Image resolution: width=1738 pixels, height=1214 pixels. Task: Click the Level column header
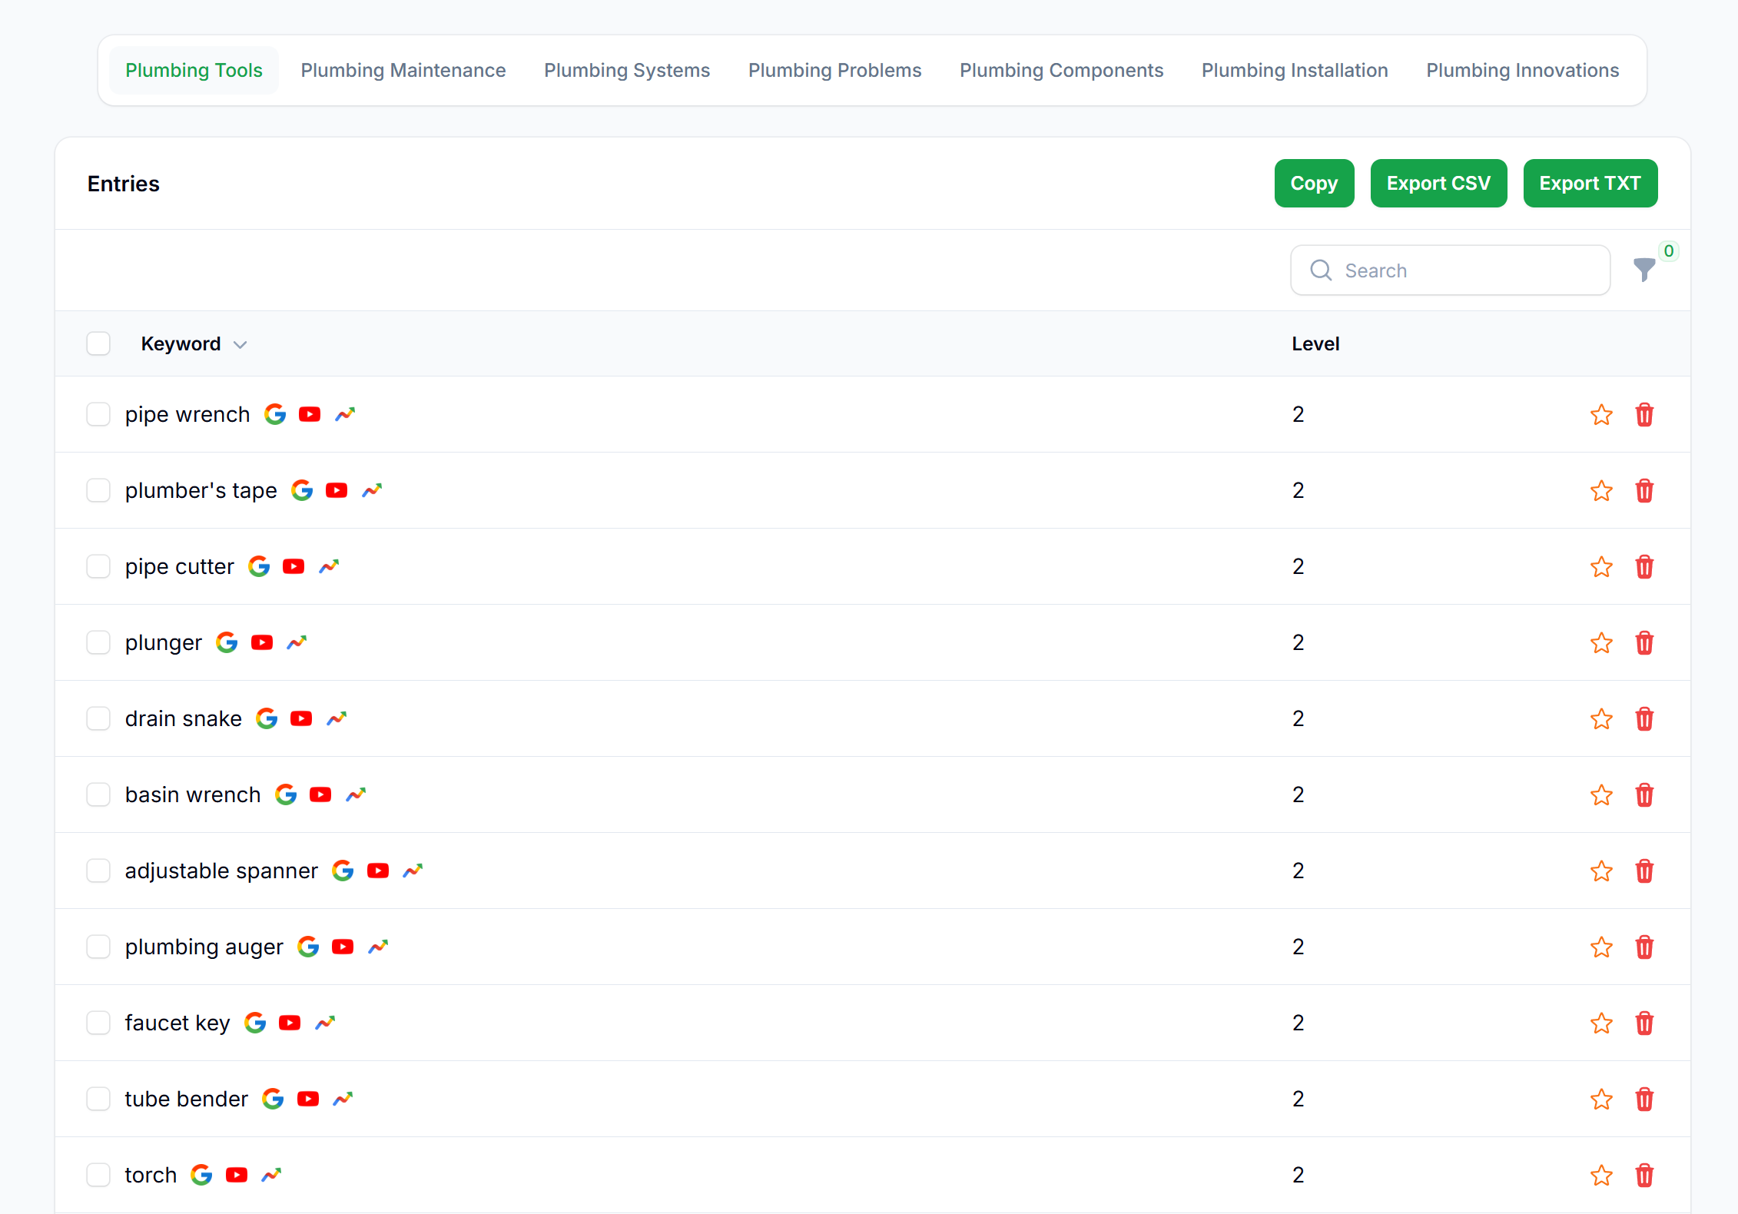[x=1315, y=343]
